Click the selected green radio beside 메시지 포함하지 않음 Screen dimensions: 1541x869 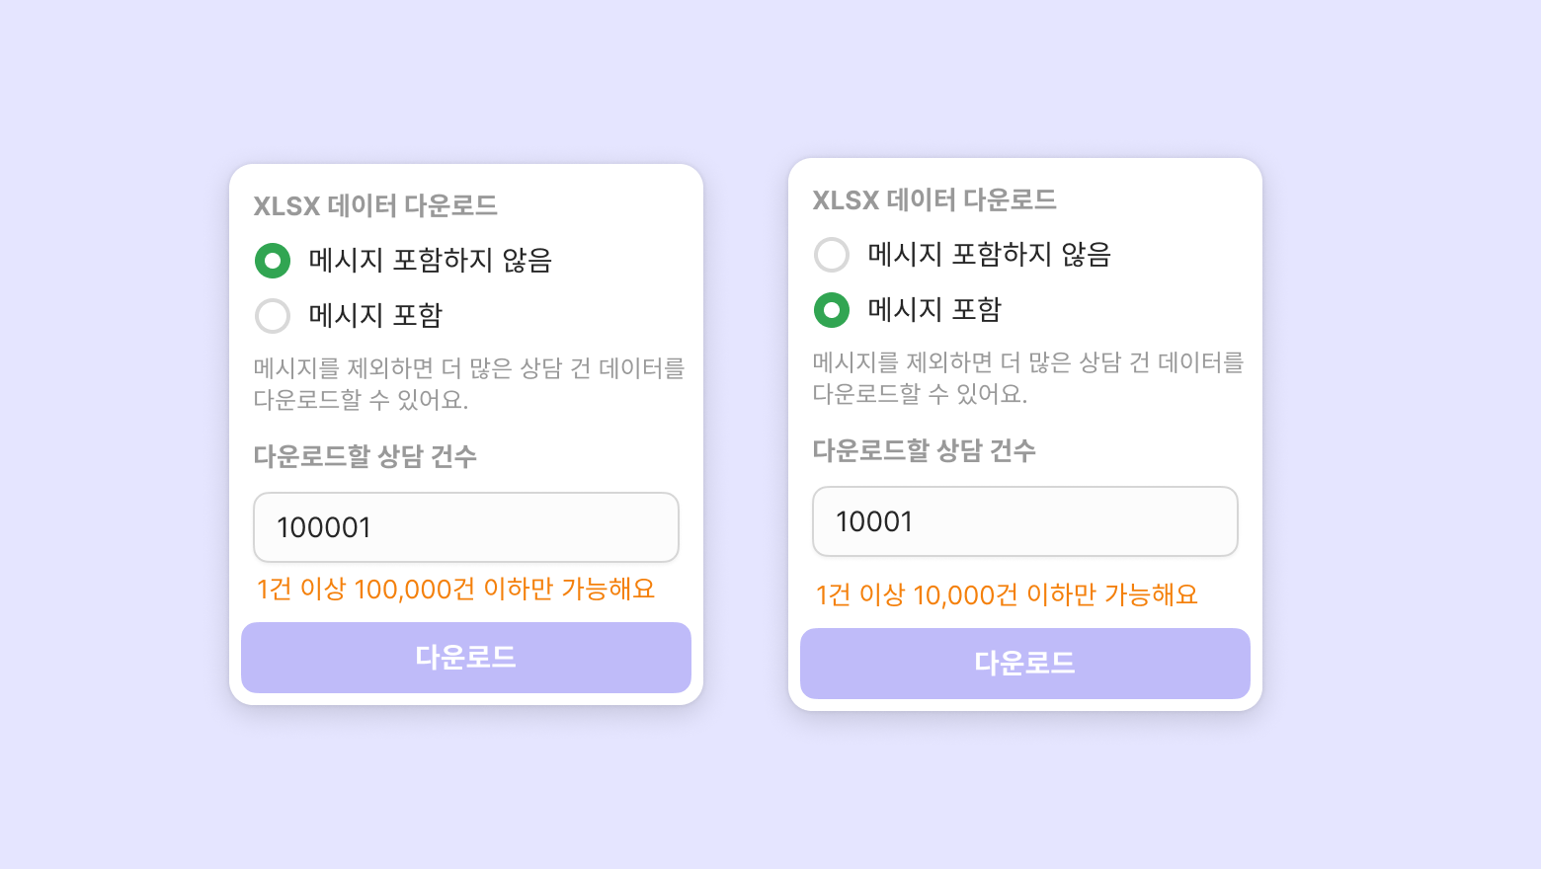(x=273, y=261)
